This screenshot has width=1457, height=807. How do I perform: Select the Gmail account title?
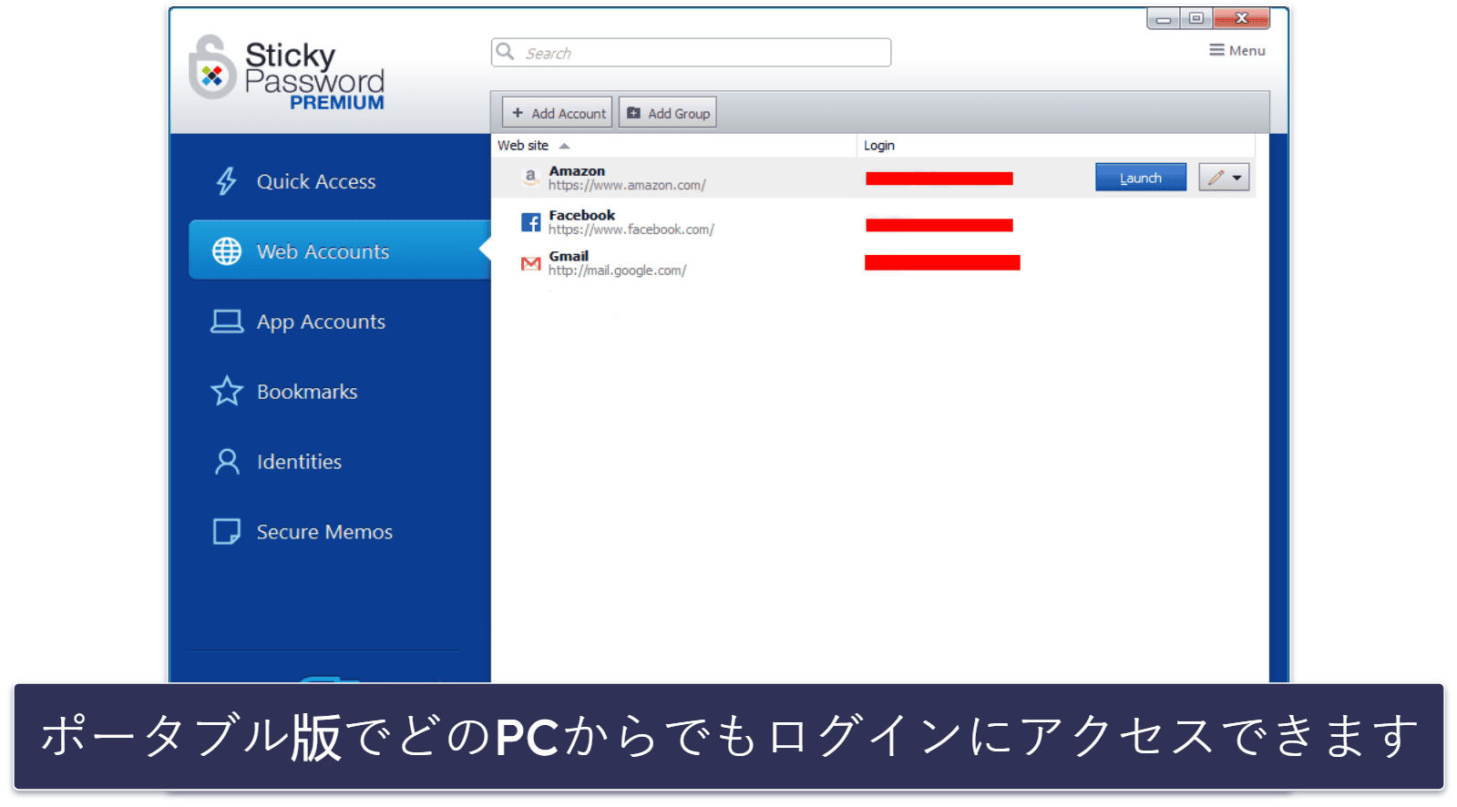coord(569,256)
